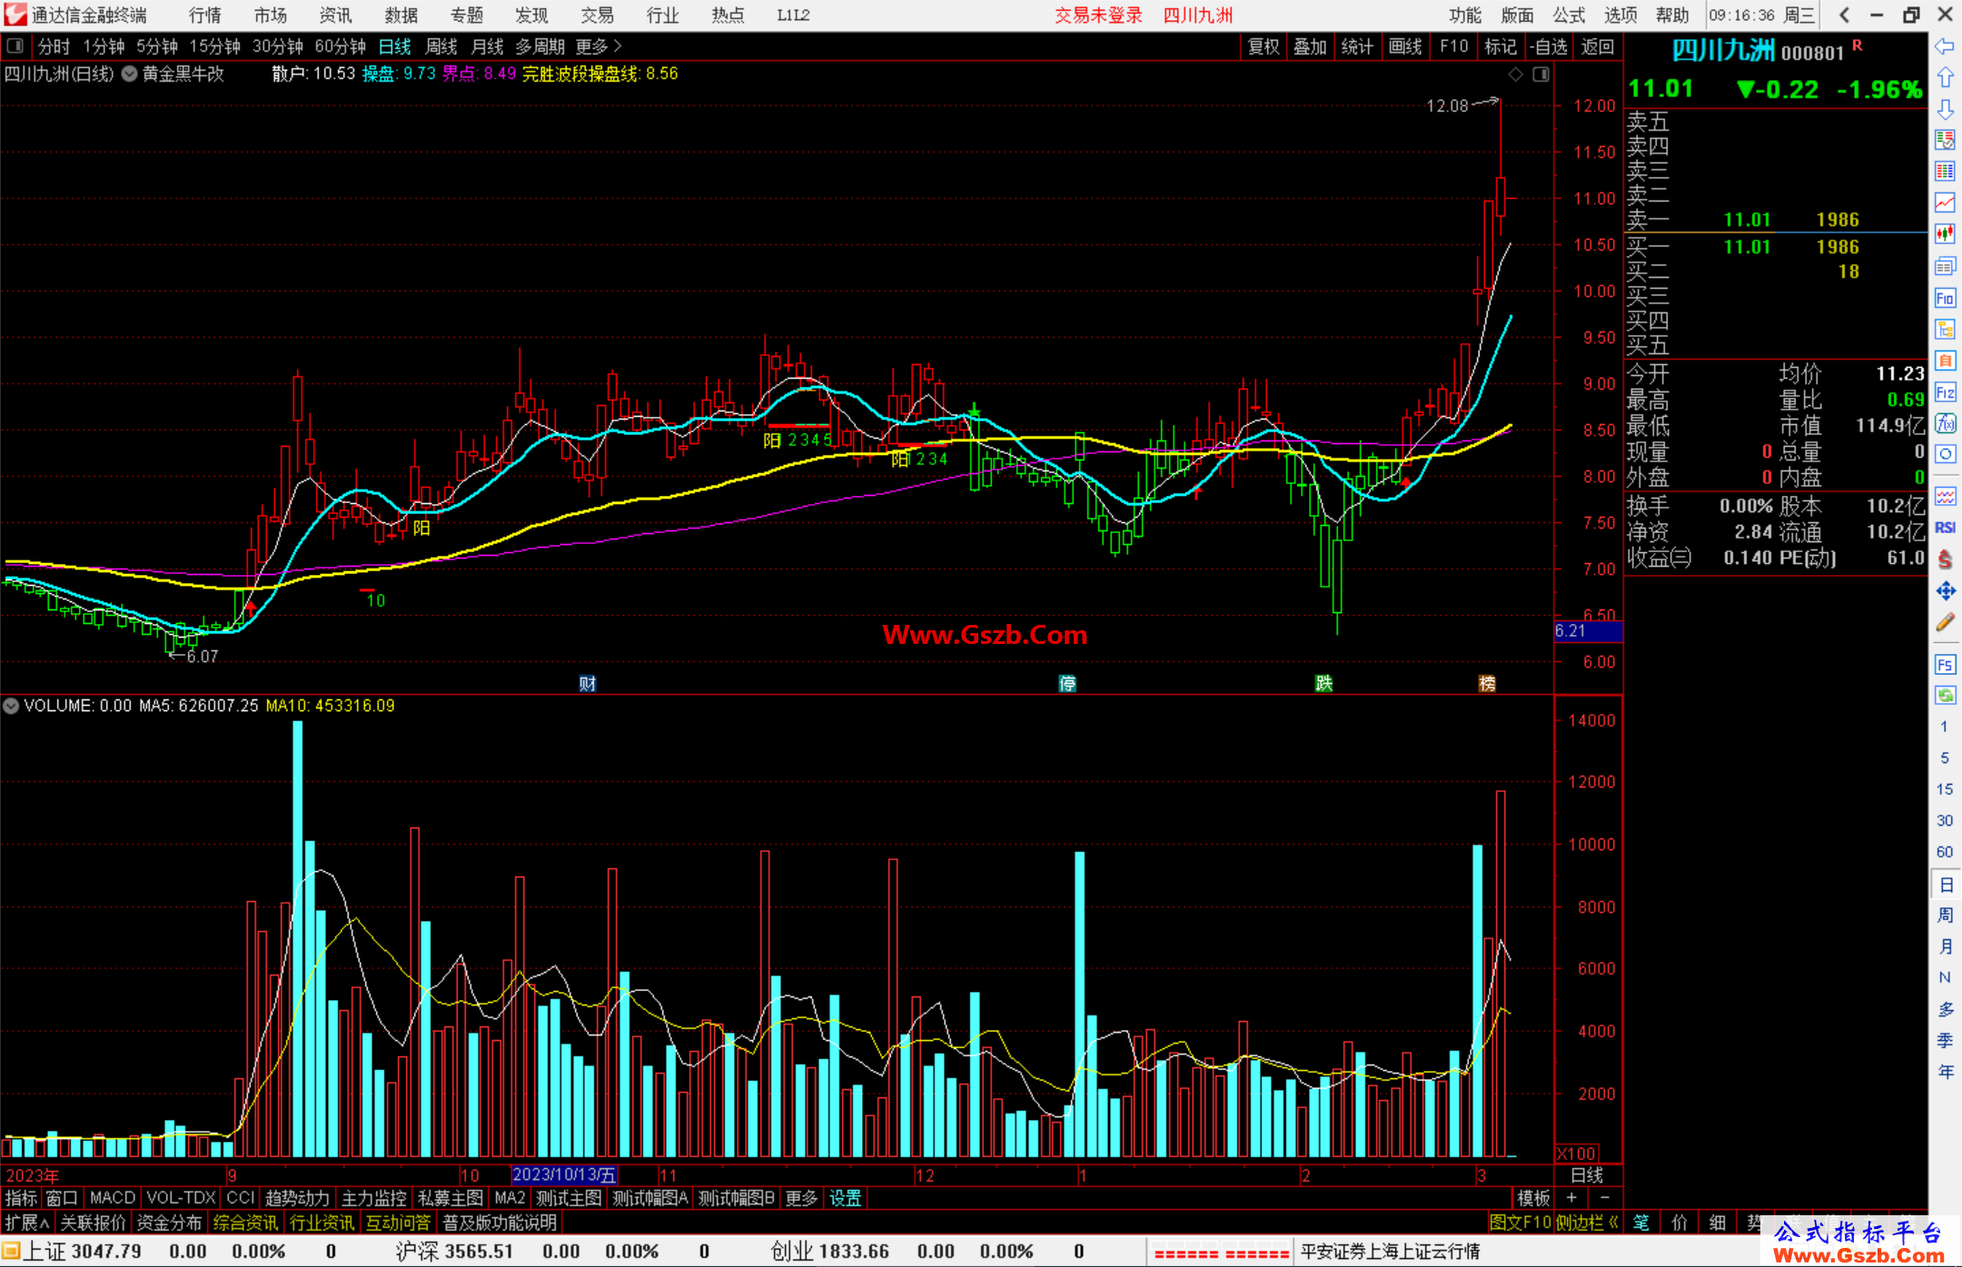The height and width of the screenshot is (1267, 1962).
Task: Click the 设置 settings link in indicator bar
Action: [x=845, y=1199]
